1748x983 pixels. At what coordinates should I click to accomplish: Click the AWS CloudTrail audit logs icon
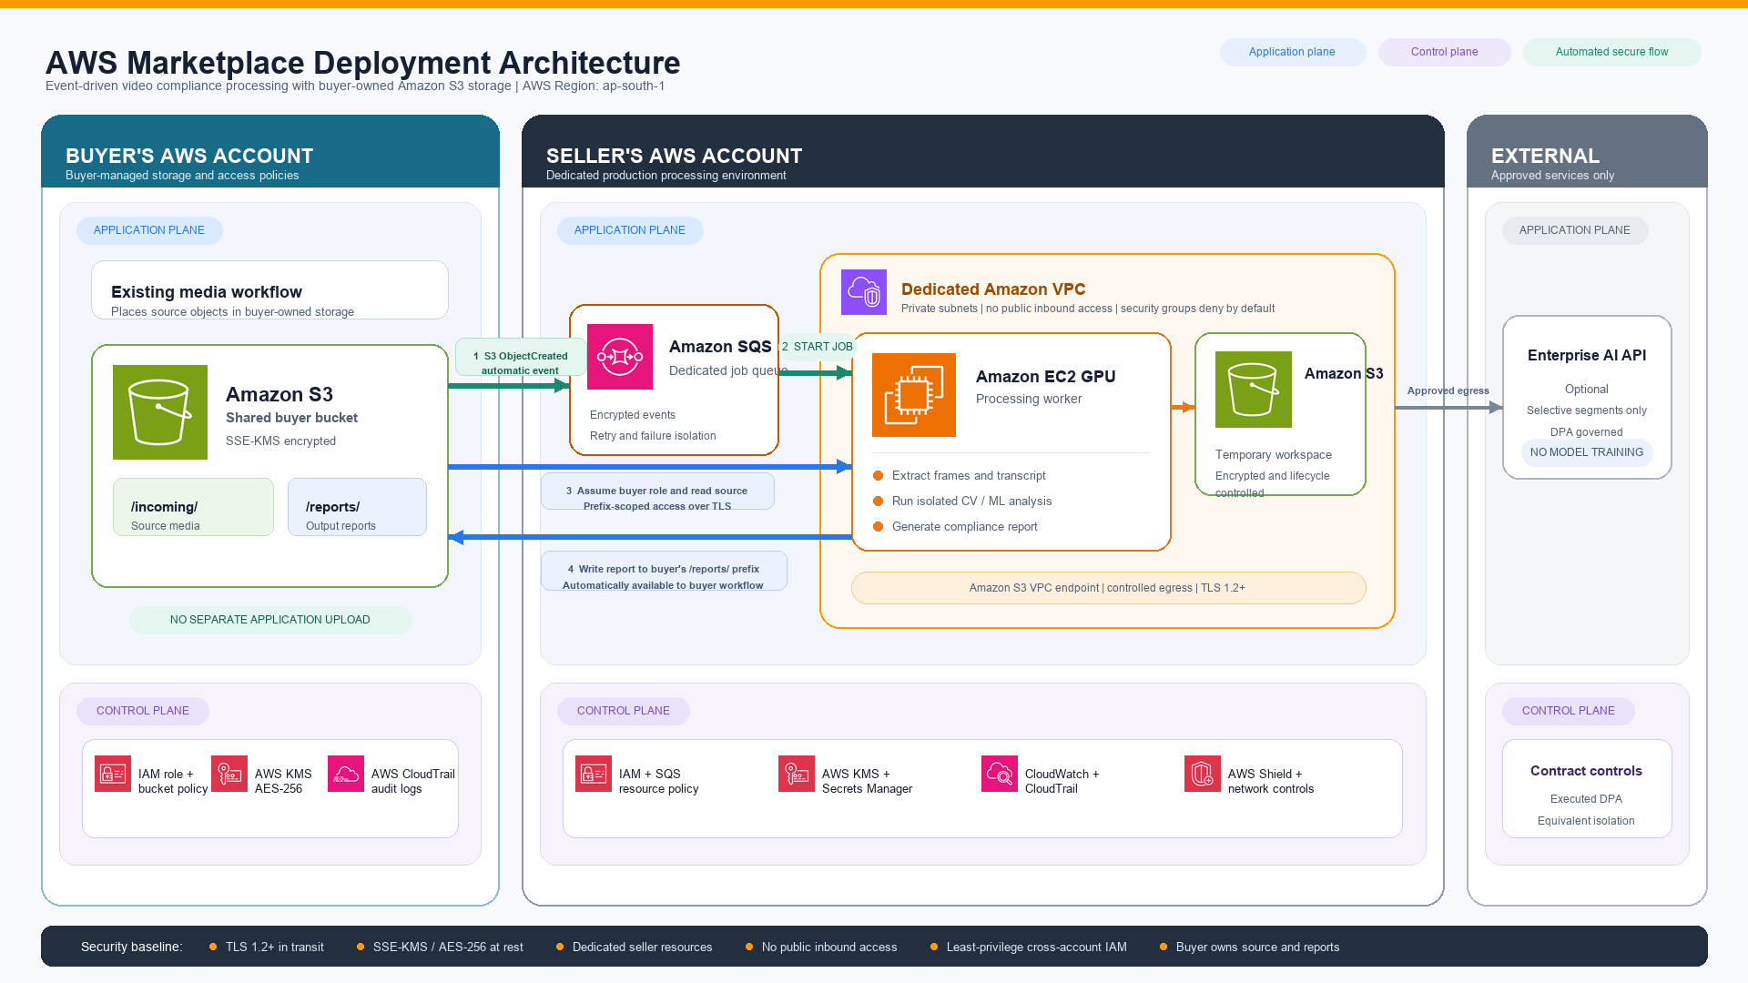pyautogui.click(x=346, y=774)
